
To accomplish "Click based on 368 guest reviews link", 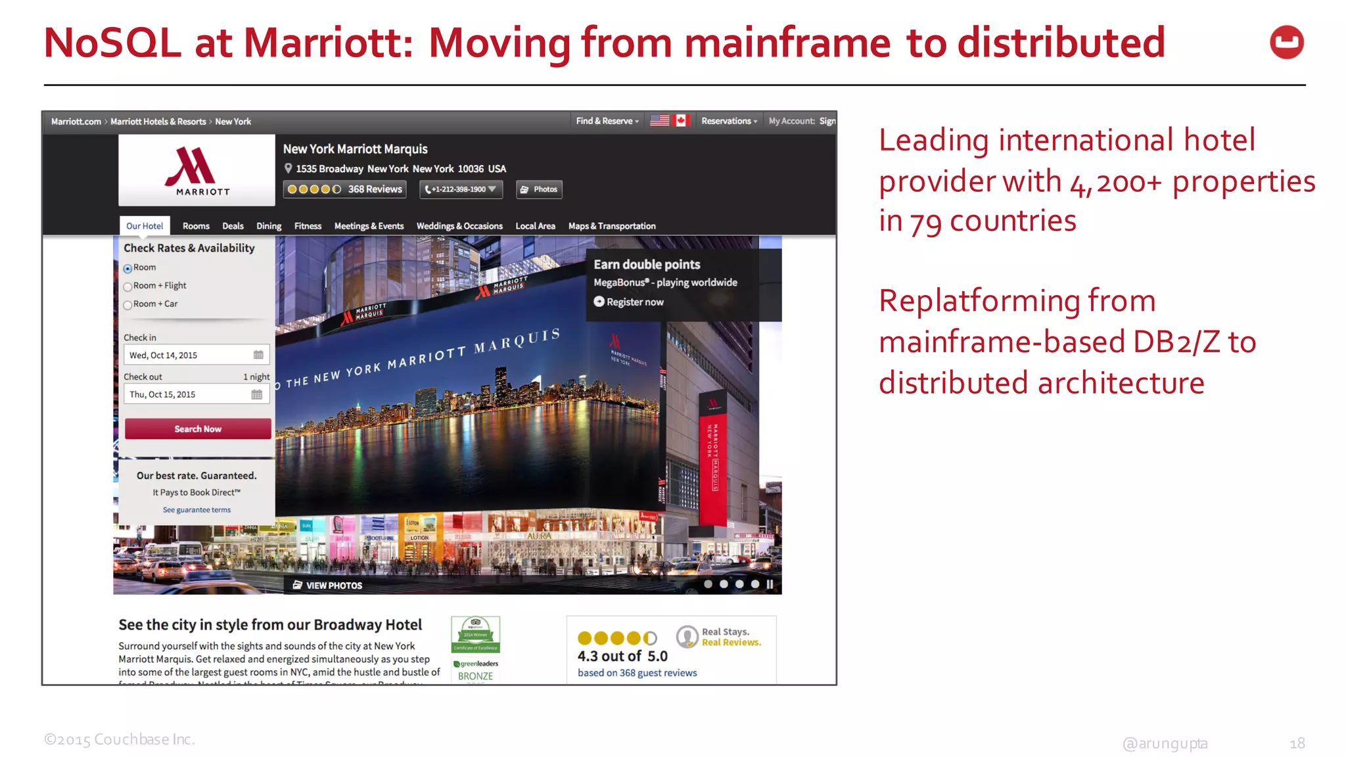I will point(637,673).
